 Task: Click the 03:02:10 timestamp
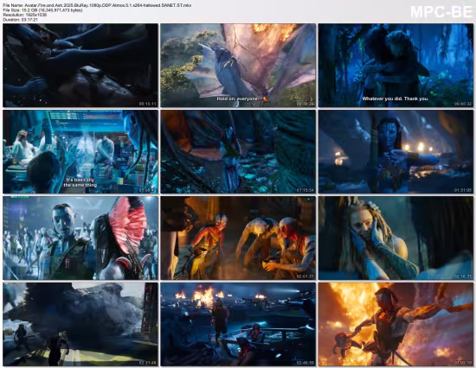[x=463, y=363]
